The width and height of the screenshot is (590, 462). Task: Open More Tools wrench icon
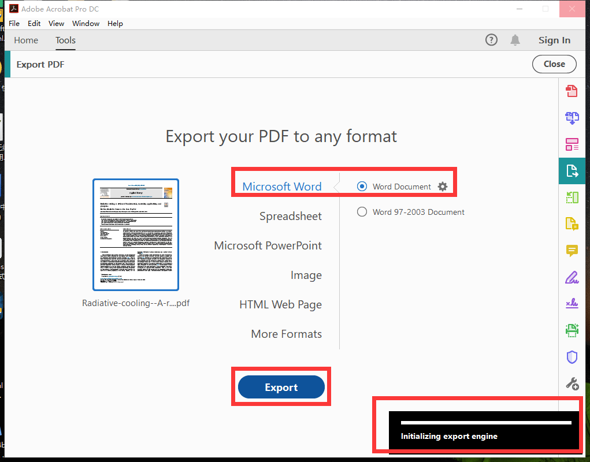click(x=572, y=384)
